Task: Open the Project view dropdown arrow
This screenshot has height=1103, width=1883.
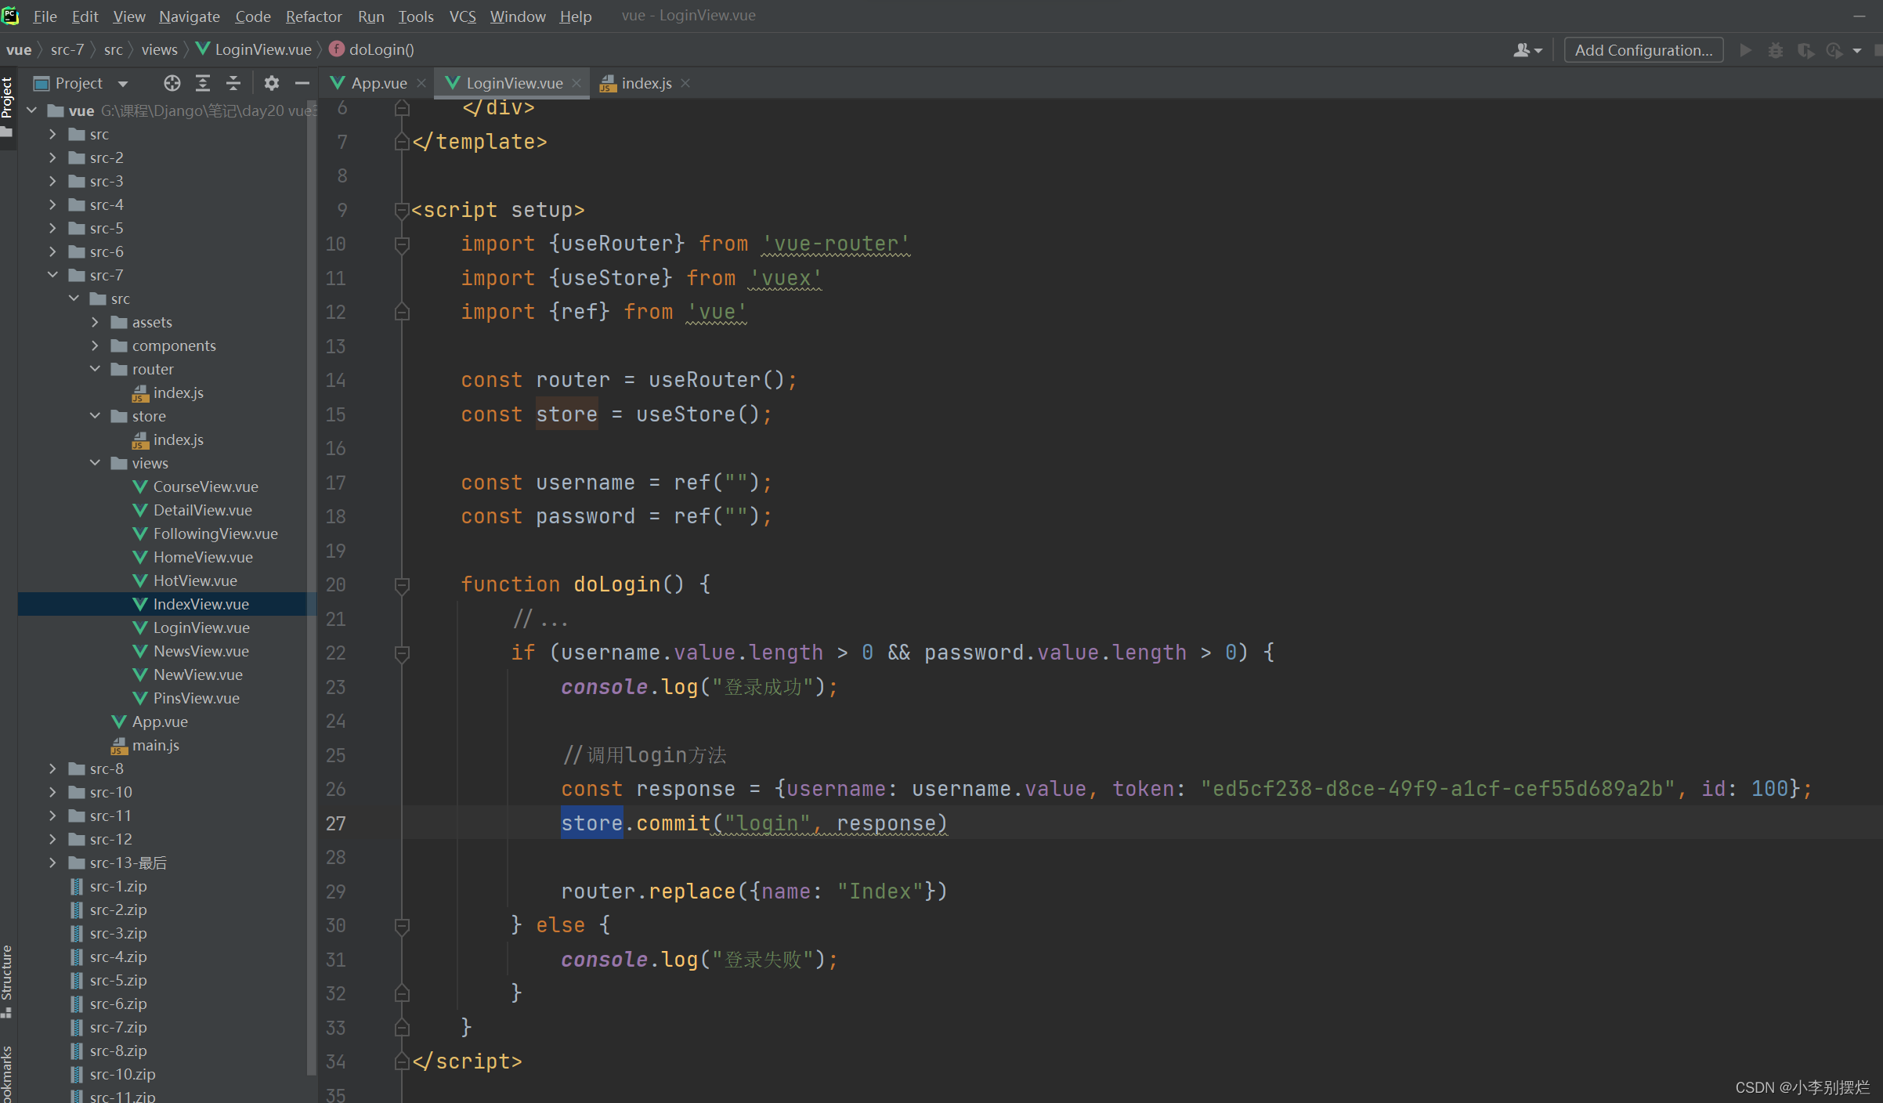Action: [122, 83]
